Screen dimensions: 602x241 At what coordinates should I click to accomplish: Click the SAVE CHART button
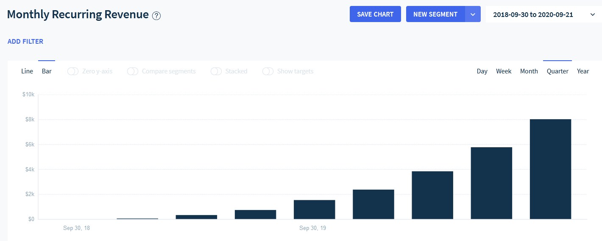tap(375, 14)
